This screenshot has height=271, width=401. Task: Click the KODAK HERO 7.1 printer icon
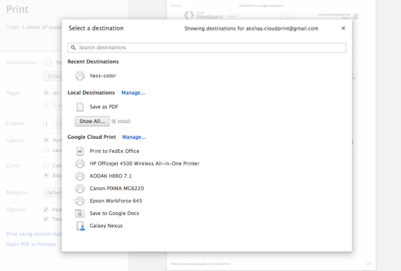80,176
